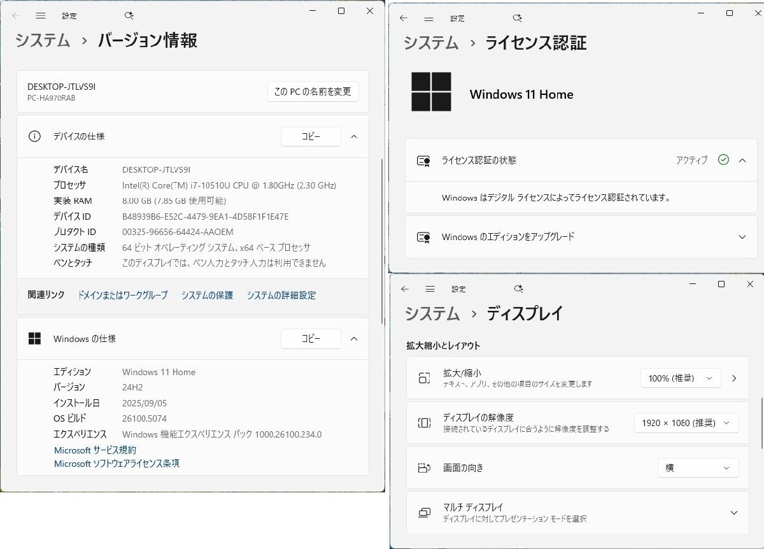Click この PC の名前を変更 button
The image size is (764, 549).
pos(313,92)
